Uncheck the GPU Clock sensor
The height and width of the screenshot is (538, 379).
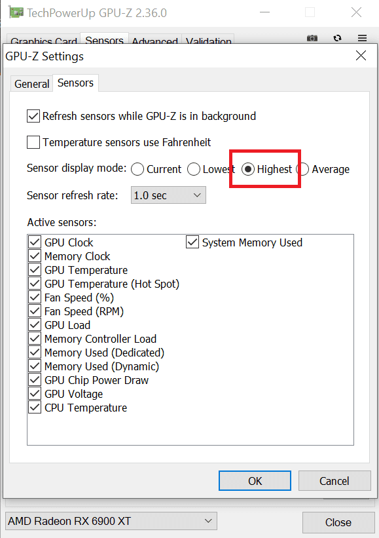35,242
